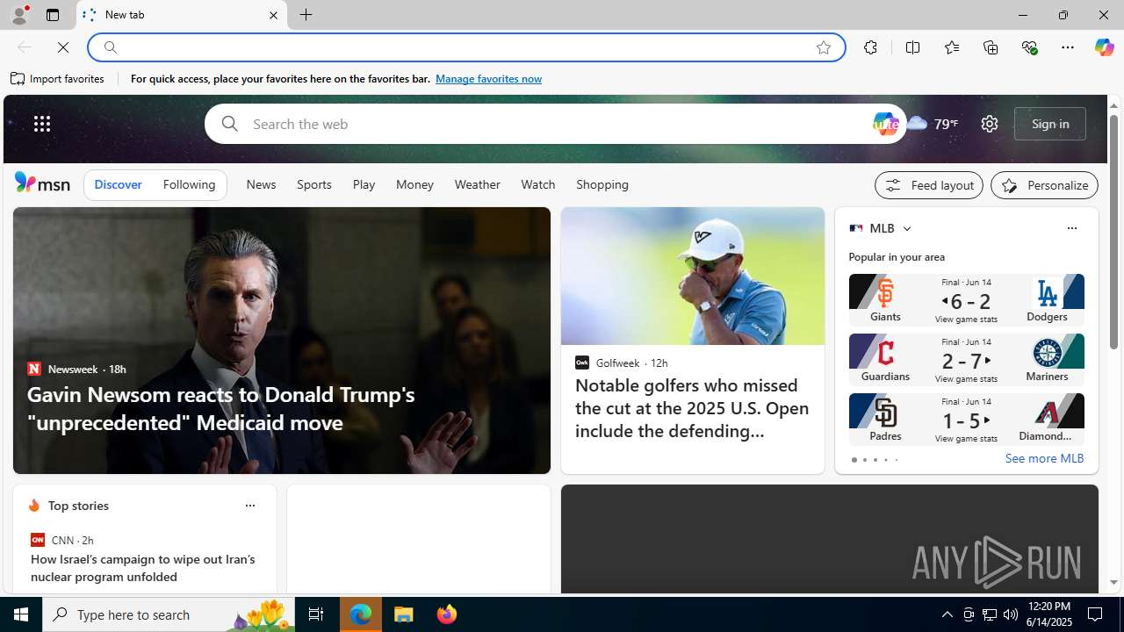Launch Firefox from taskbar
Viewport: 1124px width, 632px height.
click(446, 614)
